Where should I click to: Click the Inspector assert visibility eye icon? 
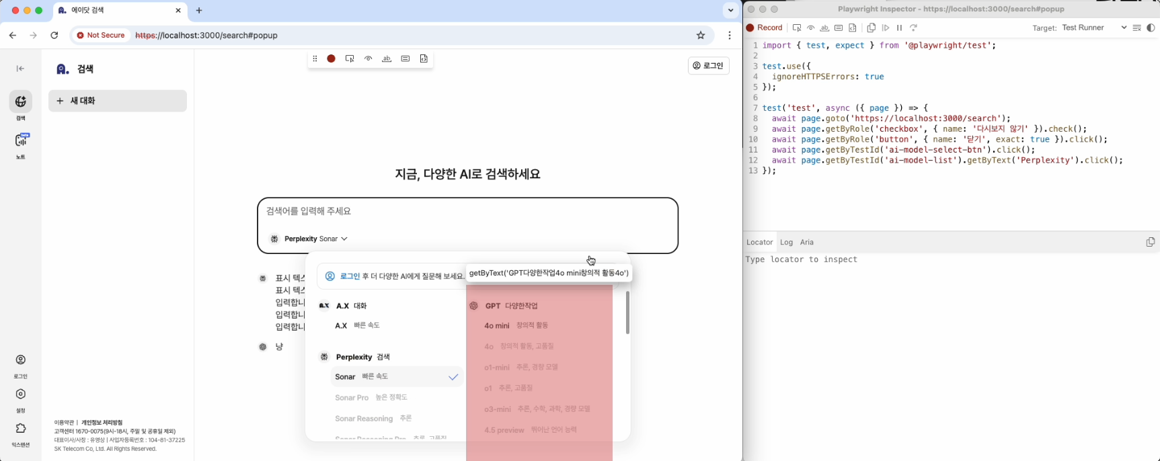pos(811,28)
